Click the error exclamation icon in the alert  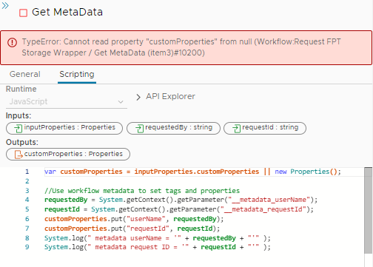[x=12, y=42]
